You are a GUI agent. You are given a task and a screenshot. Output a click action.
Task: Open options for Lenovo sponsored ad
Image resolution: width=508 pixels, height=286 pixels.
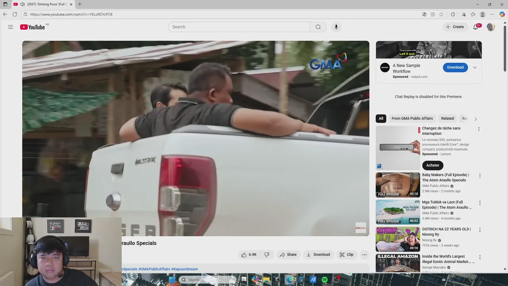[x=479, y=129]
